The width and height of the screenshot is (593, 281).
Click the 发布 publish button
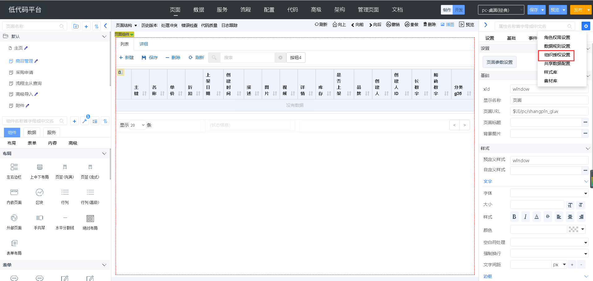coord(578,10)
